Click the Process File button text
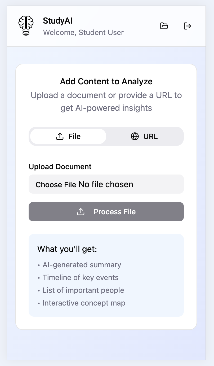This screenshot has height=366, width=214. (x=114, y=212)
